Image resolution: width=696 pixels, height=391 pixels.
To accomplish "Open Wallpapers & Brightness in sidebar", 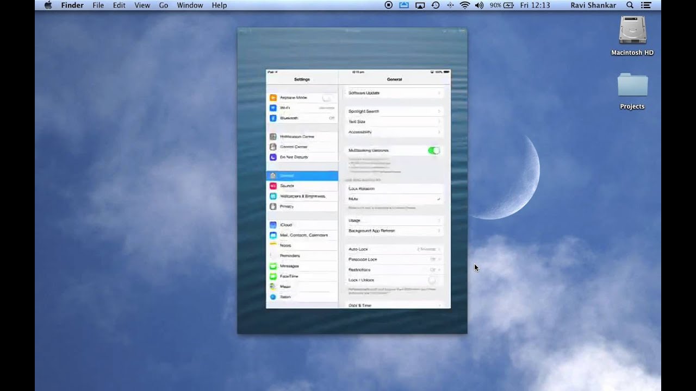I will point(302,196).
